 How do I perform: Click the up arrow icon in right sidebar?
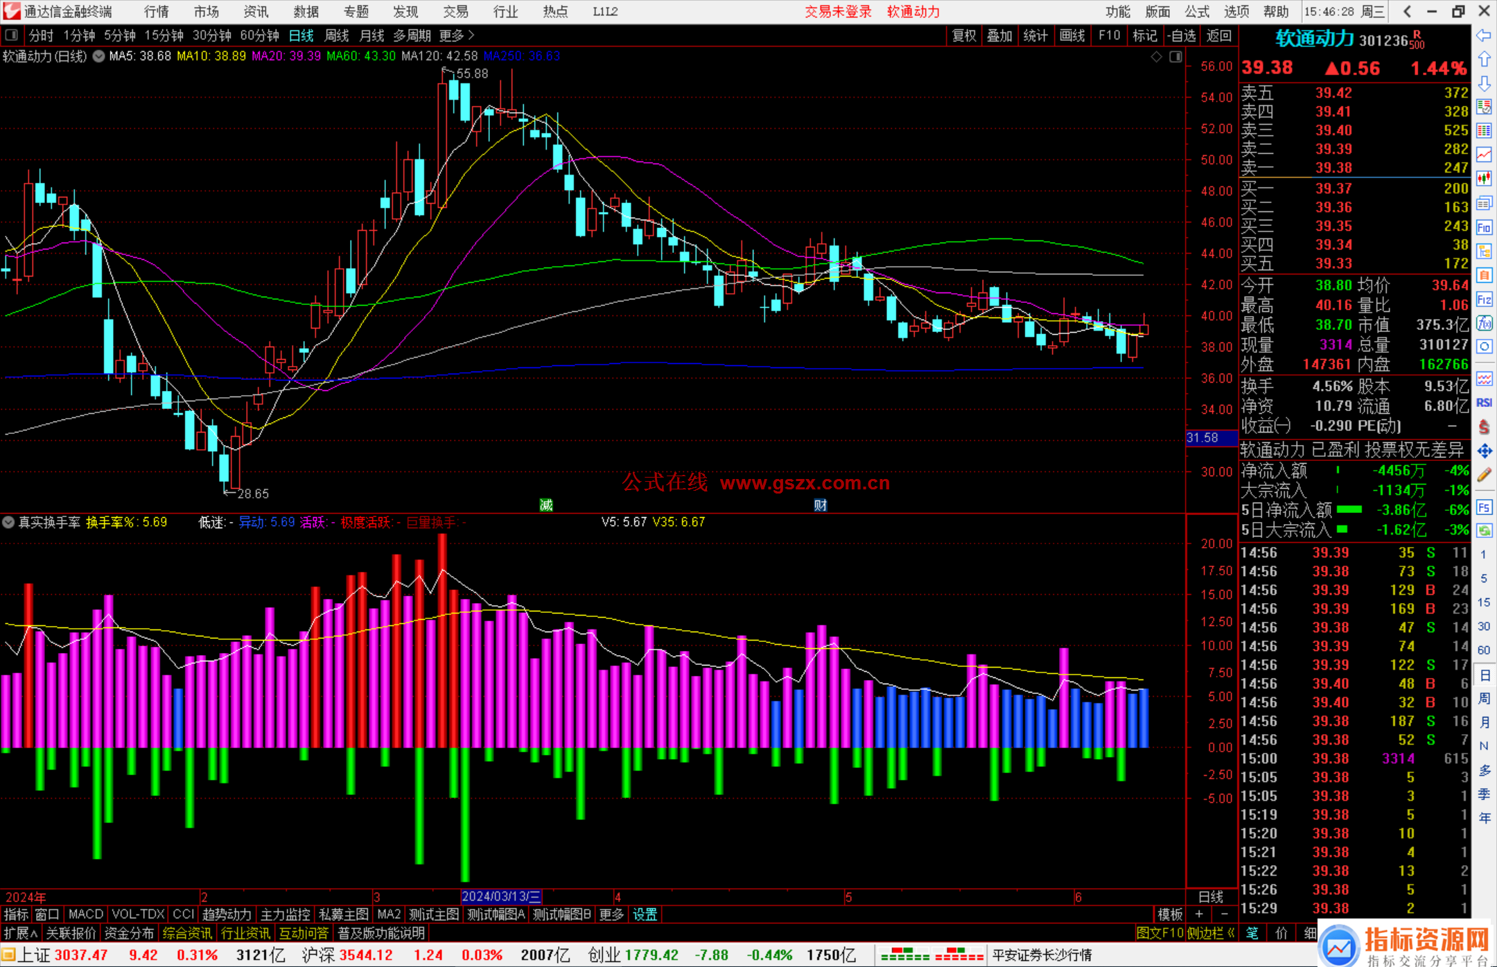(1484, 60)
